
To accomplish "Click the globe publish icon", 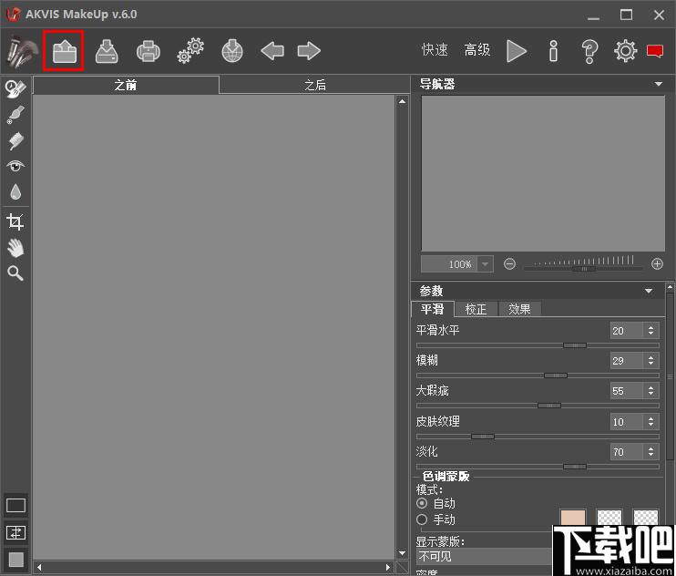I will 232,51.
